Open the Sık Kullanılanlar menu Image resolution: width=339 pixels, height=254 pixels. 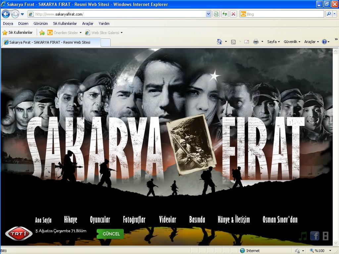[x=65, y=23]
